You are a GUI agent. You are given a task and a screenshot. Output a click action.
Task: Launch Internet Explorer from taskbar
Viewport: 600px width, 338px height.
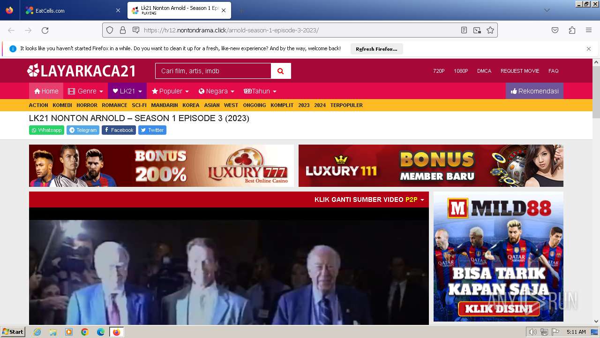(37, 332)
